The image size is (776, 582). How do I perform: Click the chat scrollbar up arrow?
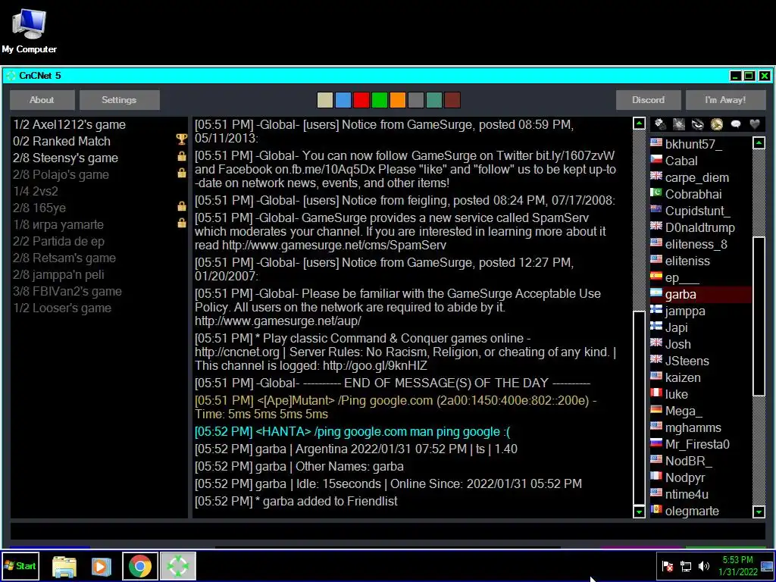coord(639,124)
